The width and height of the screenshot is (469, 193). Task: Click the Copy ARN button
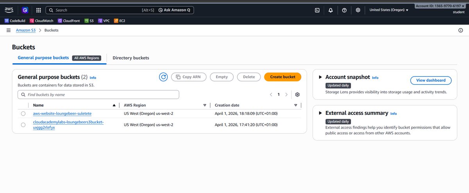pos(188,77)
